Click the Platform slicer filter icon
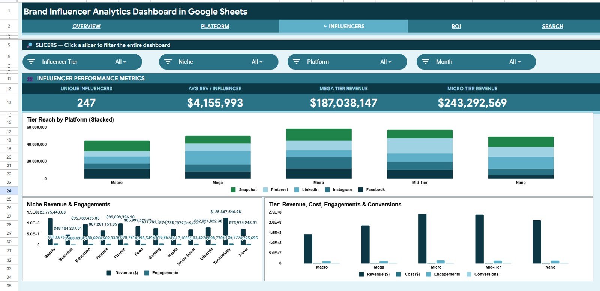600x291 pixels. tap(297, 62)
